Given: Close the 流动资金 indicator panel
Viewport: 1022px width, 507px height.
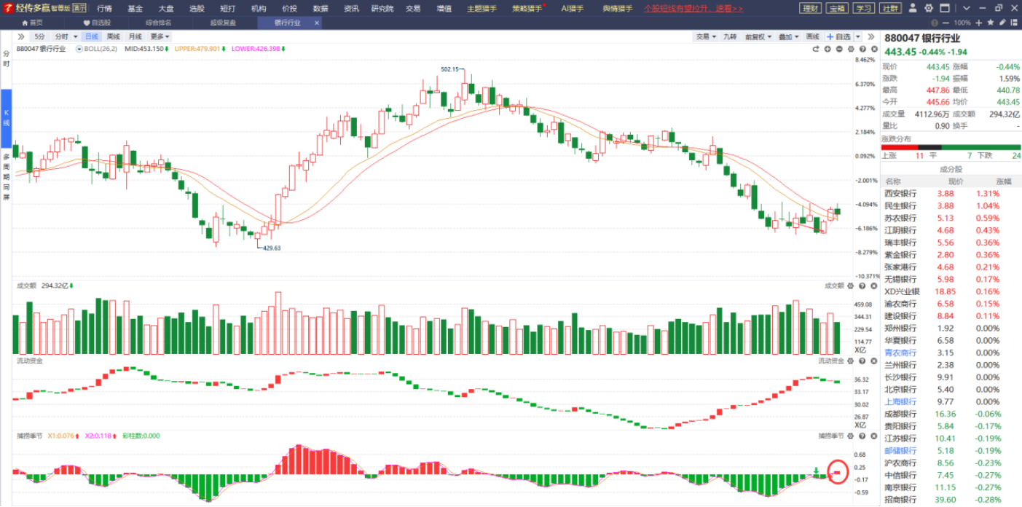Looking at the screenshot, I should pos(873,361).
